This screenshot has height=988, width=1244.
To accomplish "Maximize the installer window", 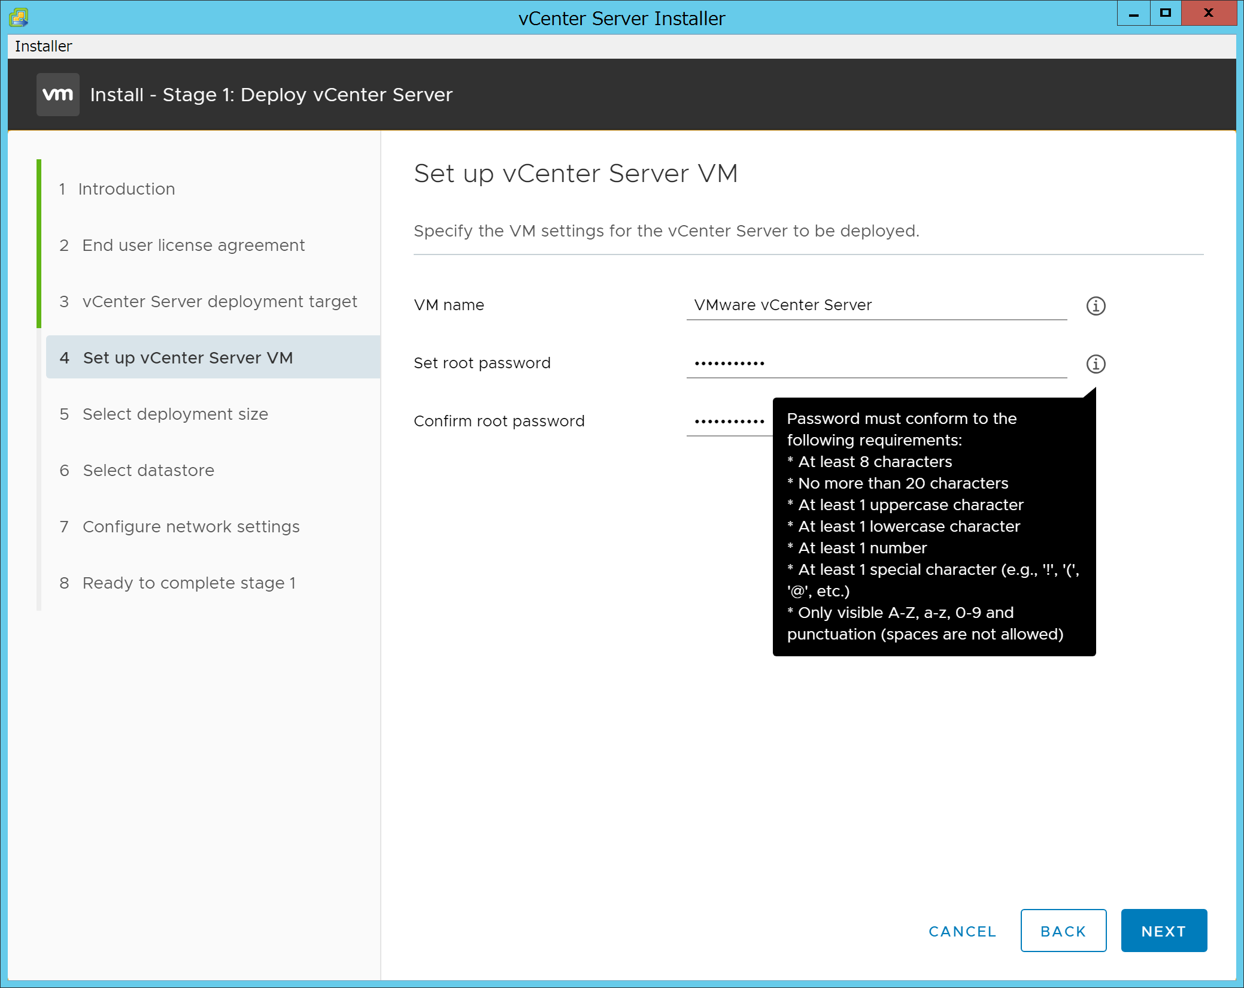I will coord(1165,13).
